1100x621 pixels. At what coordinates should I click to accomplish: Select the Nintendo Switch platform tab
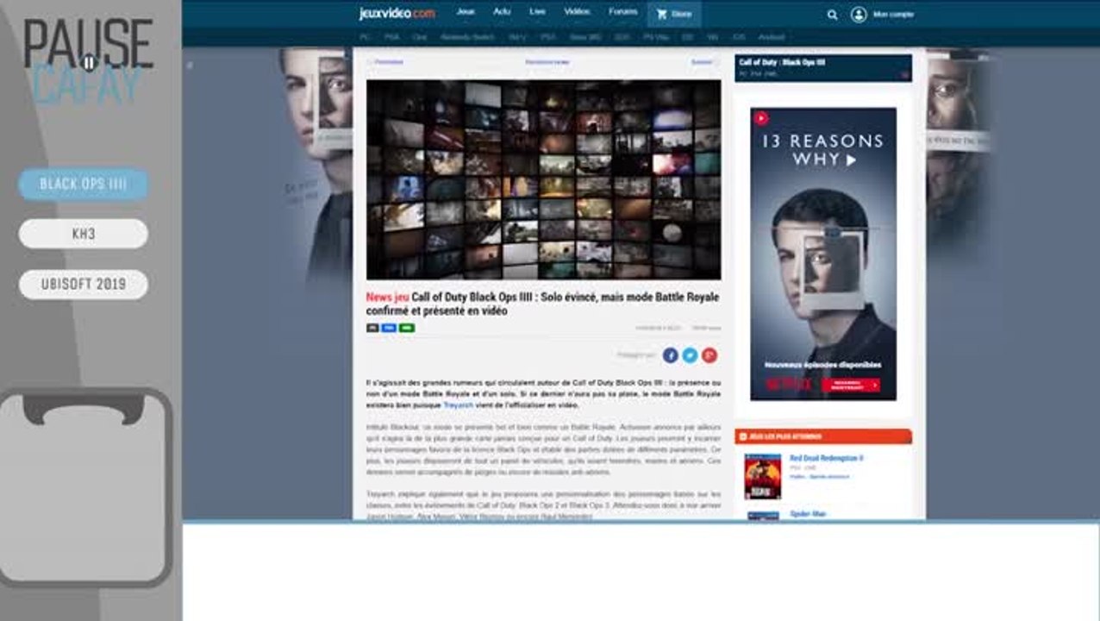pyautogui.click(x=469, y=37)
